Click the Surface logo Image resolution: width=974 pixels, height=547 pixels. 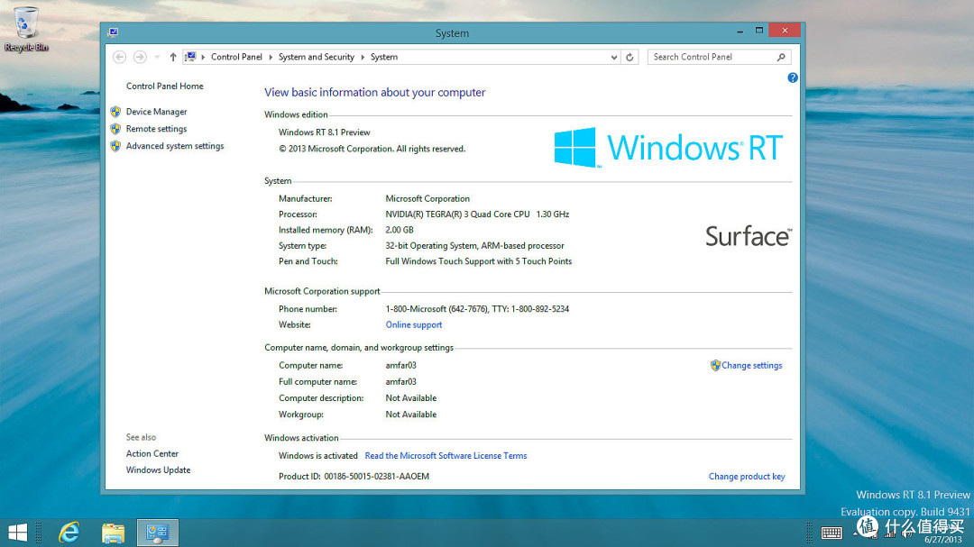tap(749, 237)
